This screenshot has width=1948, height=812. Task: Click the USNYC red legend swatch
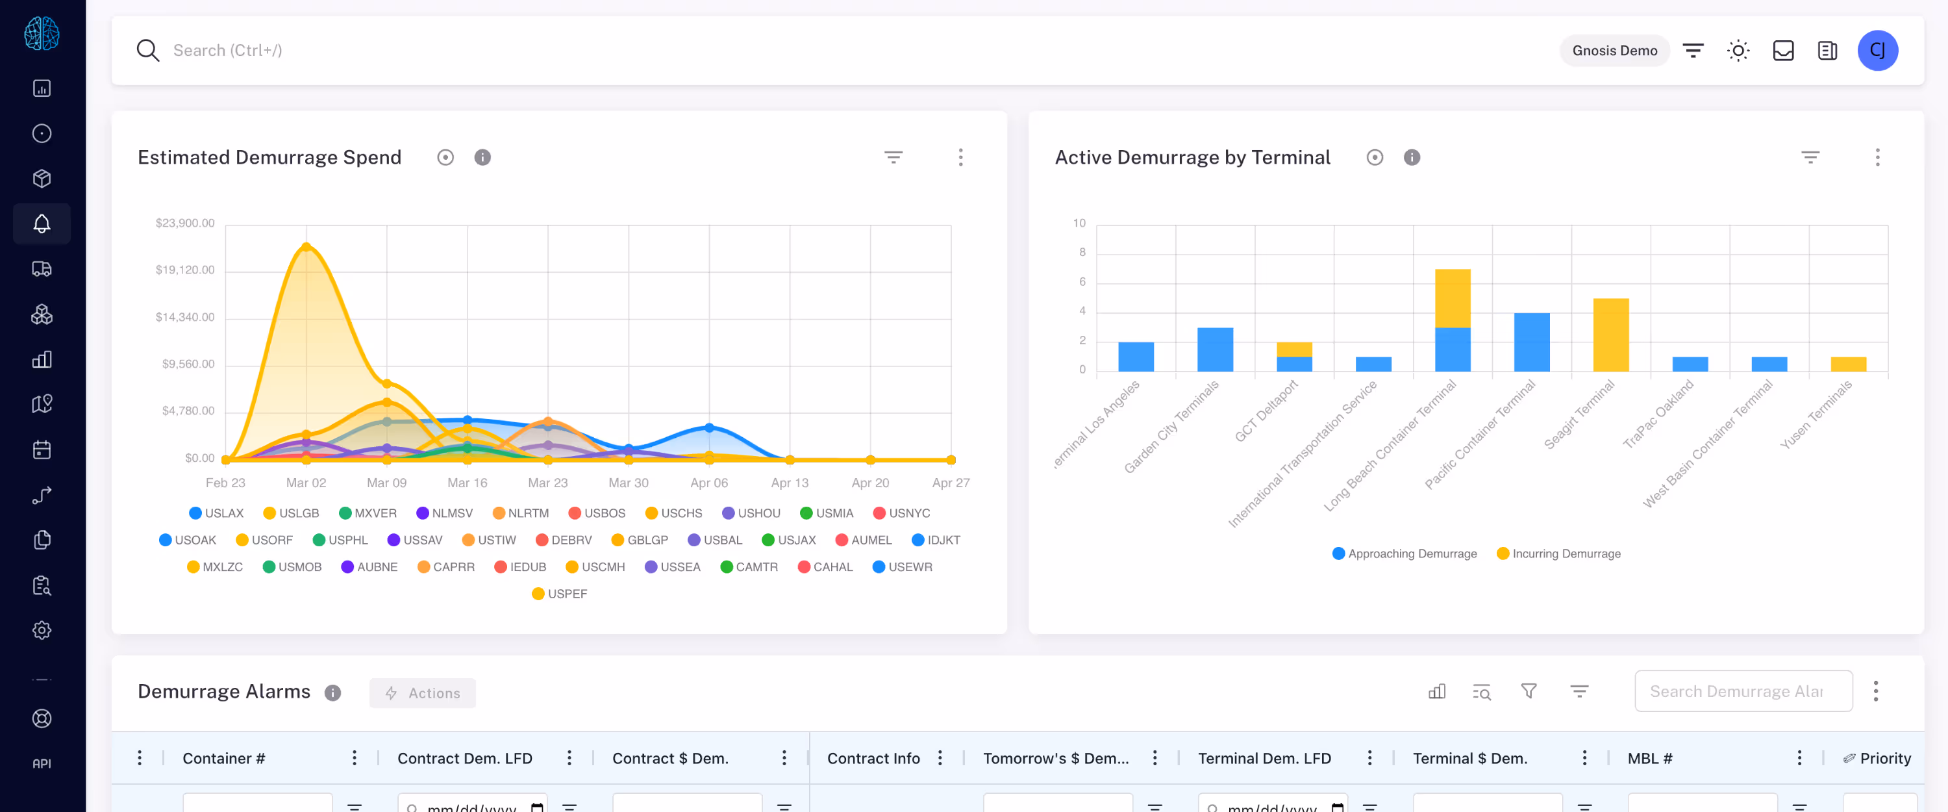[x=879, y=513]
